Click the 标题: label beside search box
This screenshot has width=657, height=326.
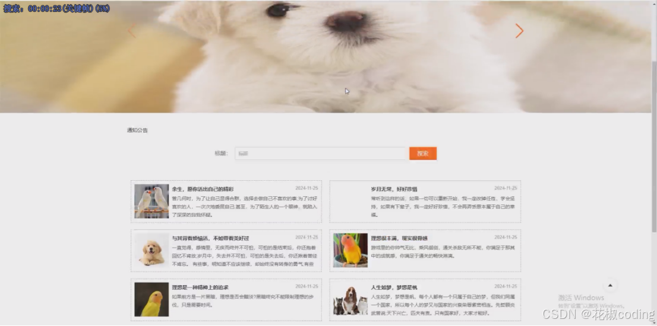221,154
